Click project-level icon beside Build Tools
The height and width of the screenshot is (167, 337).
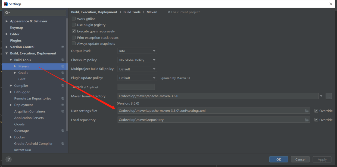[63, 60]
